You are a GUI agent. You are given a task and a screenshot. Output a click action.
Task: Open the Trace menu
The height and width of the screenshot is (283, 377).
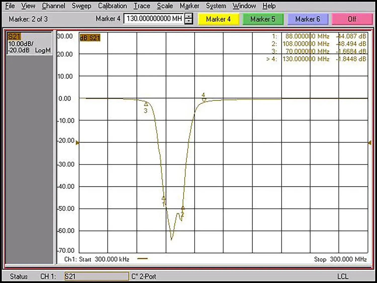tap(142, 6)
